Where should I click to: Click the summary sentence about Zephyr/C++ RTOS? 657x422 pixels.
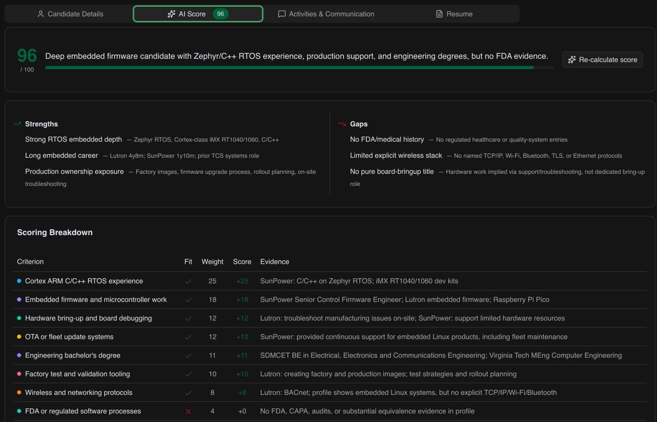297,56
